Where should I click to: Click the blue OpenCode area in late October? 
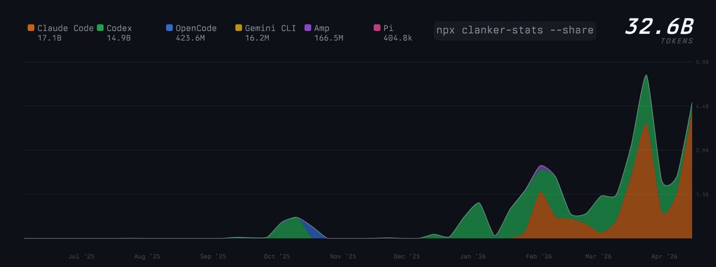pyautogui.click(x=311, y=231)
